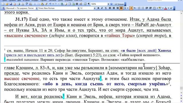This screenshot has width=183, height=103.
Task: Paste from clipboard
Action: 42,4
